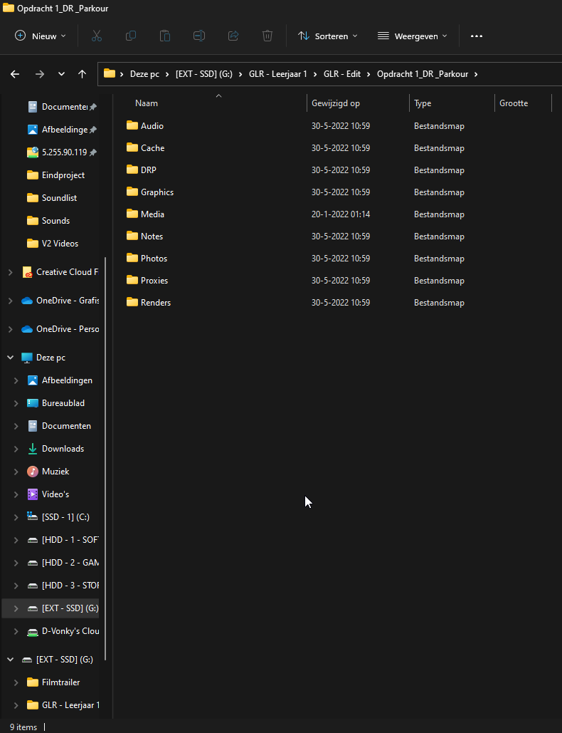The image size is (562, 733).
Task: Select GLR - Edit in address breadcrumb
Action: [x=340, y=74]
